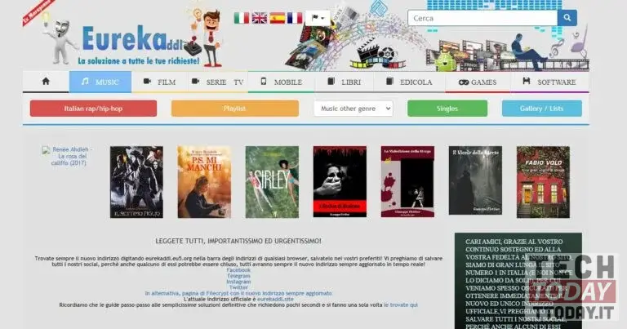Click the camera icon on FILM tab

[x=147, y=81]
